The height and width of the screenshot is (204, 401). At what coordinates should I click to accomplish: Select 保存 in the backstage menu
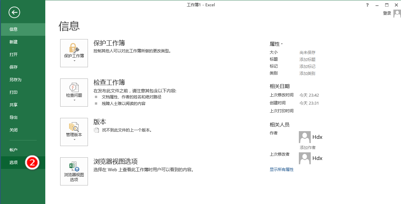22,67
